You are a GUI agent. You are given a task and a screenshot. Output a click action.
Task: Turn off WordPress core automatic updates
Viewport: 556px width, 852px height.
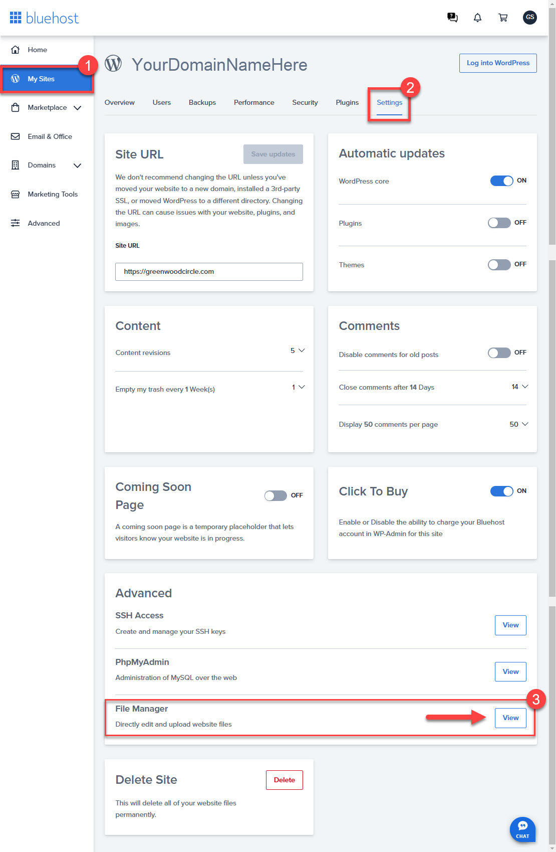pyautogui.click(x=501, y=181)
